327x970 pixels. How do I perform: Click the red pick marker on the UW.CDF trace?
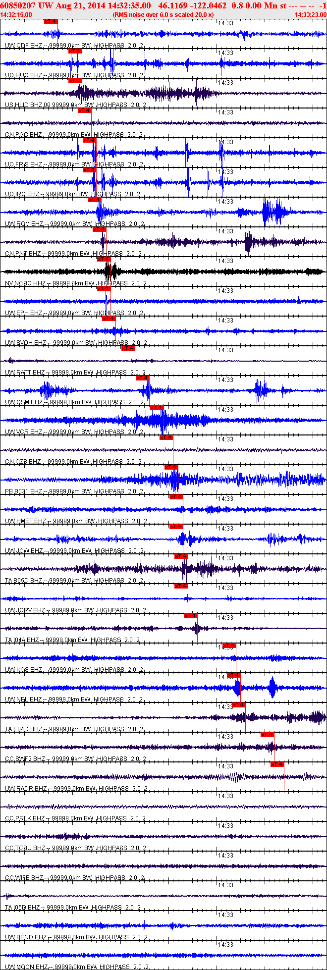(51, 21)
